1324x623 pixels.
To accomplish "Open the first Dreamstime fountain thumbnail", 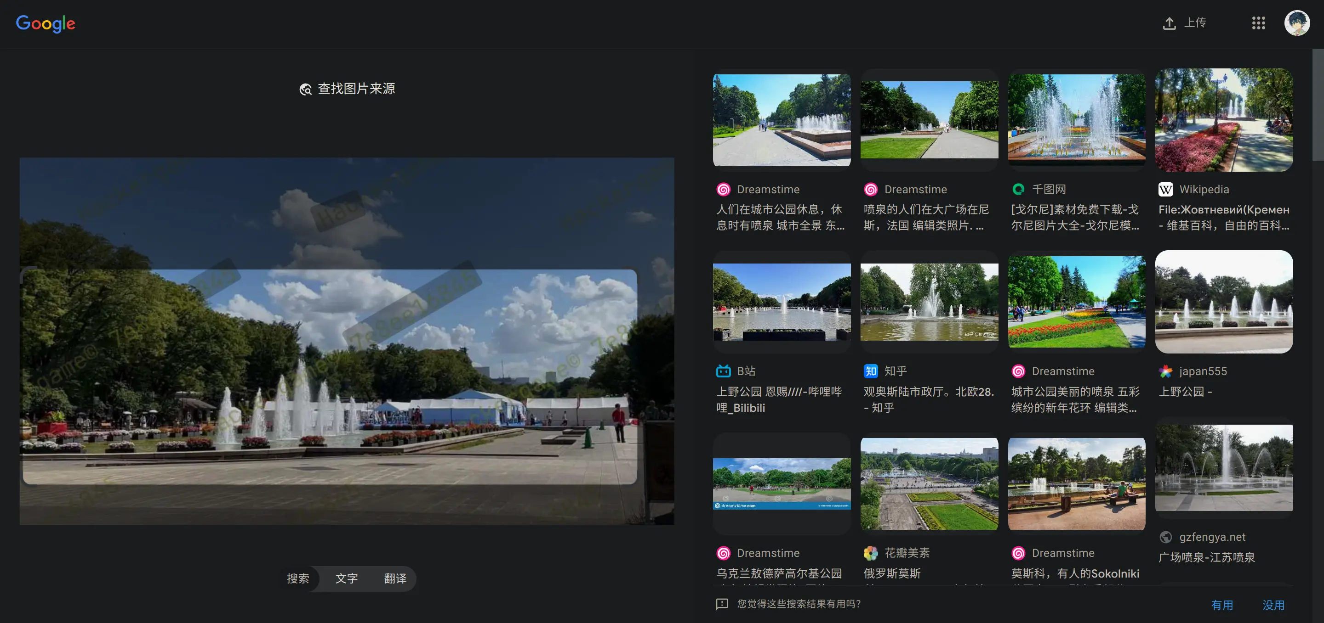I will [781, 119].
